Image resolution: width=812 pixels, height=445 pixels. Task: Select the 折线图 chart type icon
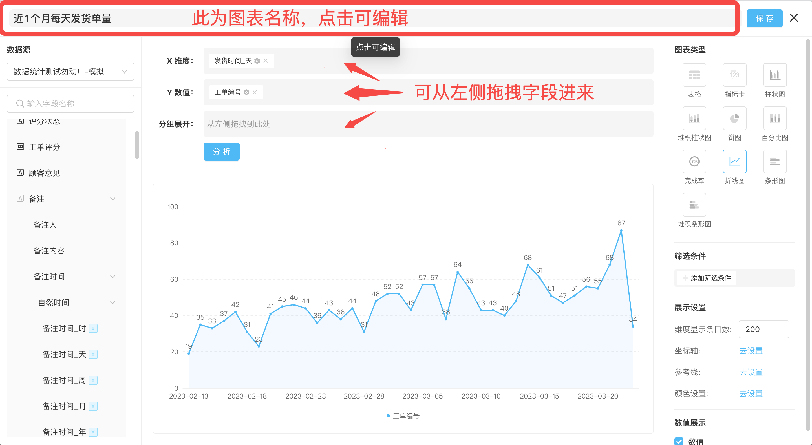(x=734, y=161)
